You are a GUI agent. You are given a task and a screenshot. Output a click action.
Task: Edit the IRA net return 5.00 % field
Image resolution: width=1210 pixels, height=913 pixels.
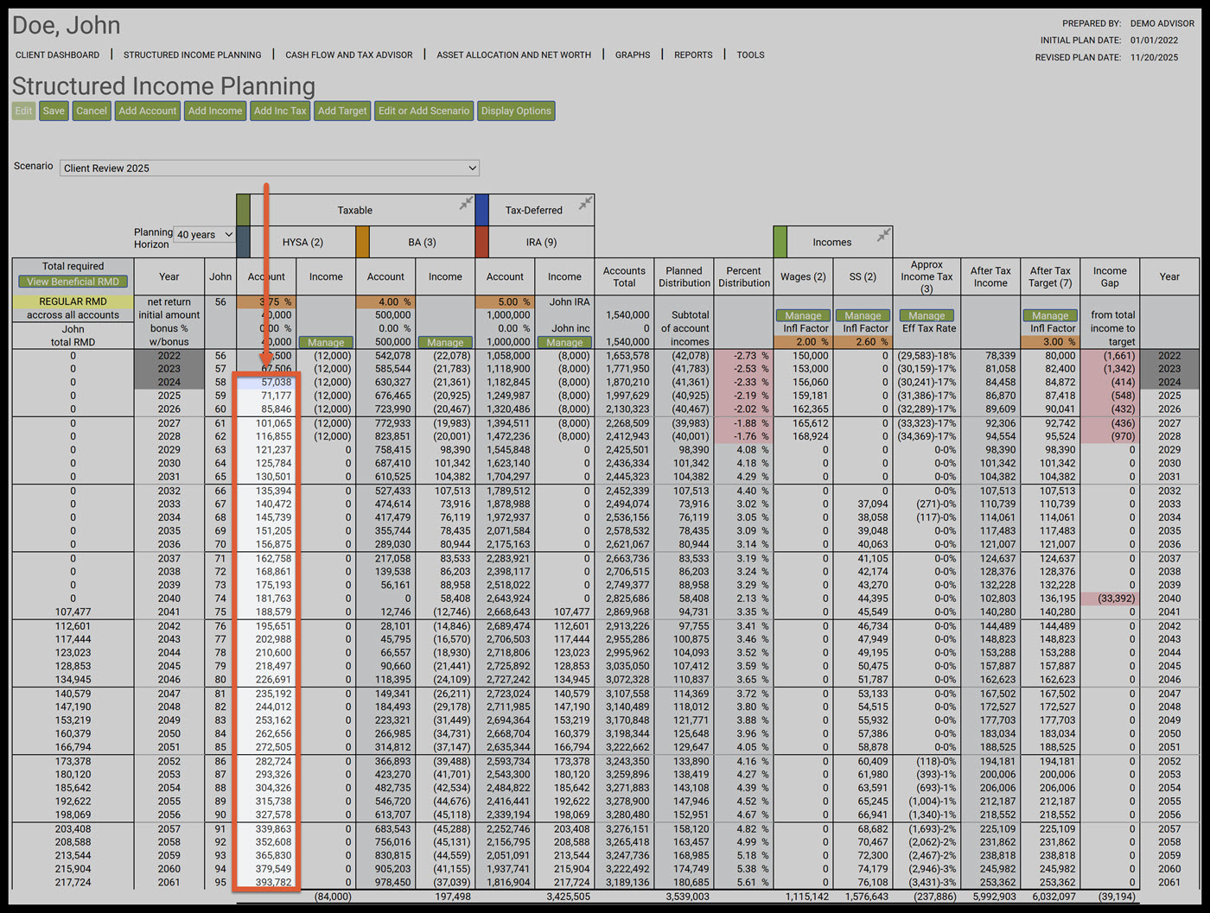(x=505, y=302)
